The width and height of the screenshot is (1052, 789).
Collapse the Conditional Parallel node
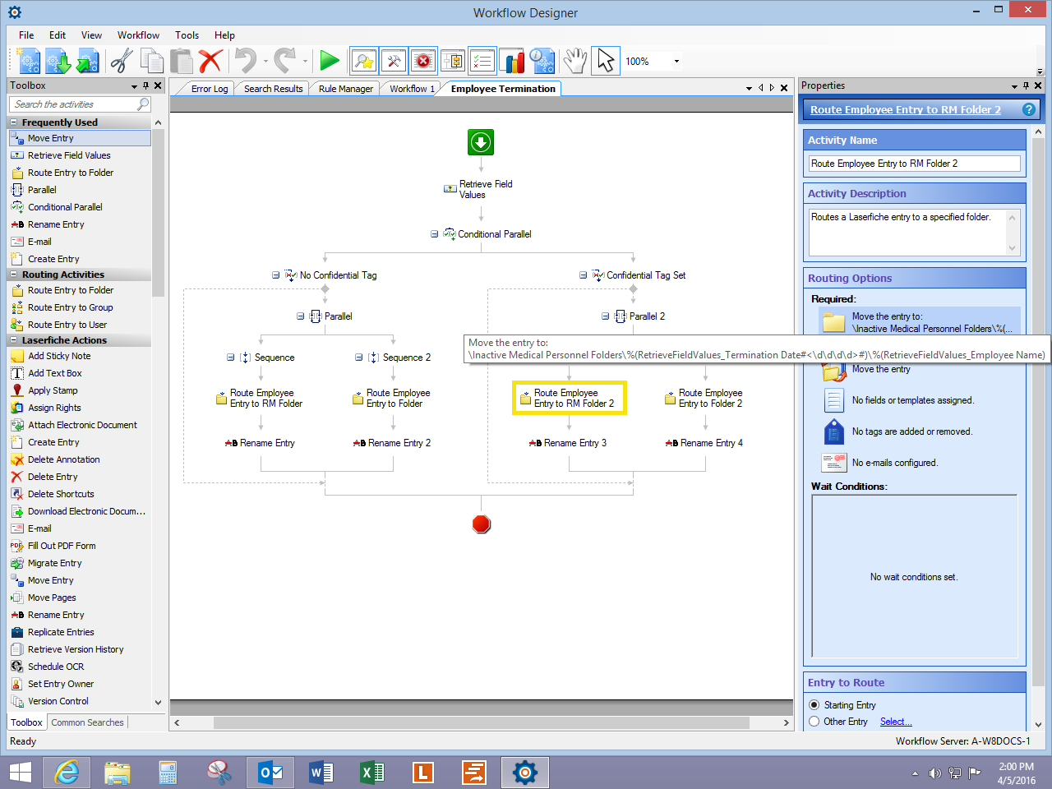pyautogui.click(x=434, y=234)
